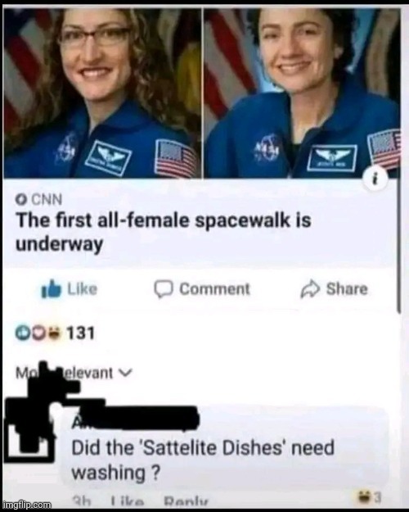Click the Share arrow icon
The width and height of the screenshot is (409, 512).
310,289
